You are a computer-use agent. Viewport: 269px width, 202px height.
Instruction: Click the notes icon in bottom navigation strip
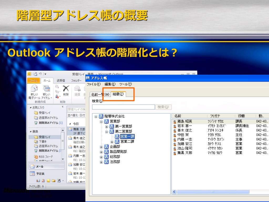tap(48, 181)
